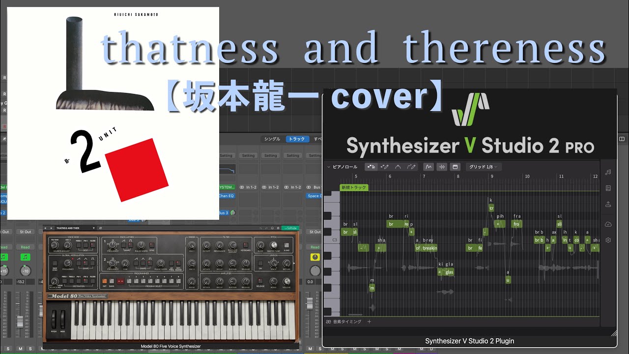This screenshot has height=354, width=629.
Task: Click the VOLUME knob on Model 80
Action: pyautogui.click(x=286, y=281)
